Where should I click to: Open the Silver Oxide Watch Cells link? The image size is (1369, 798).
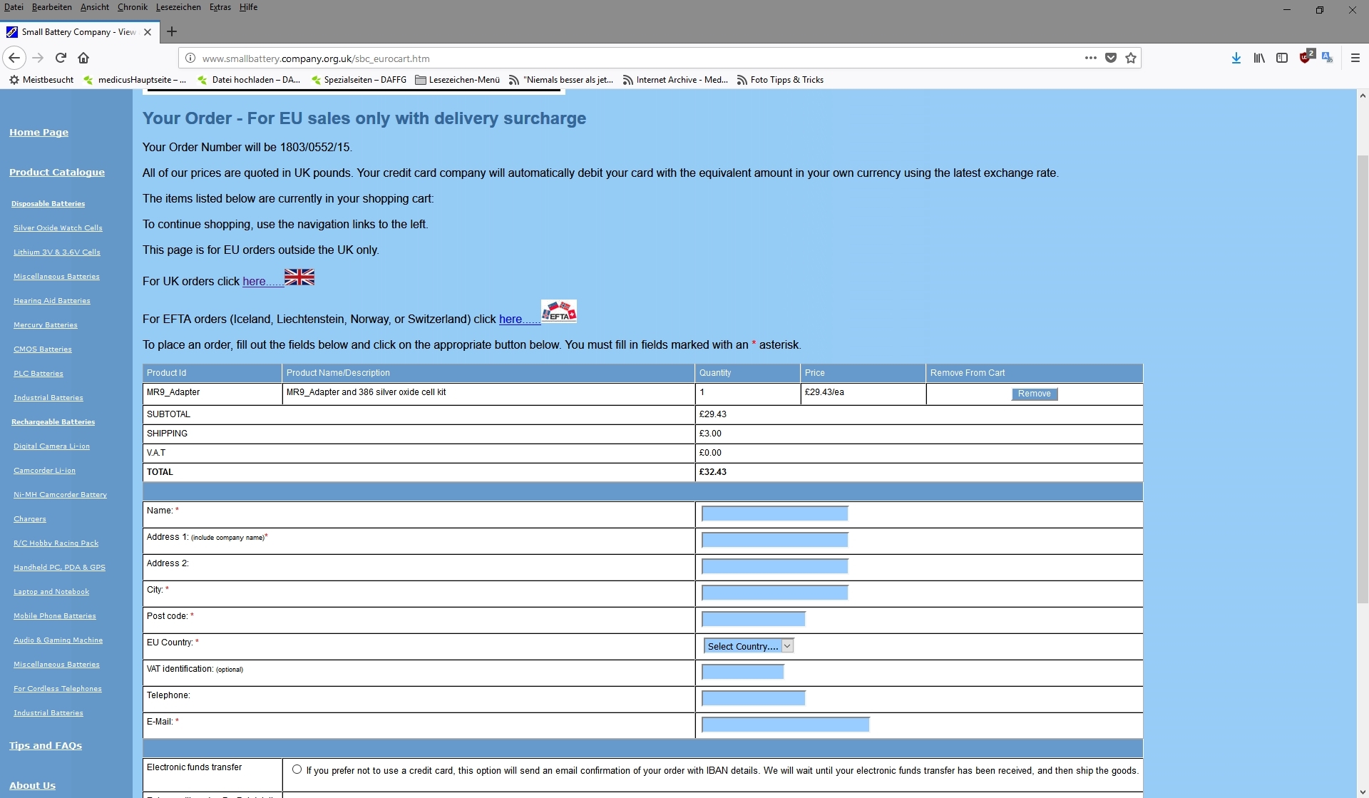pyautogui.click(x=58, y=228)
